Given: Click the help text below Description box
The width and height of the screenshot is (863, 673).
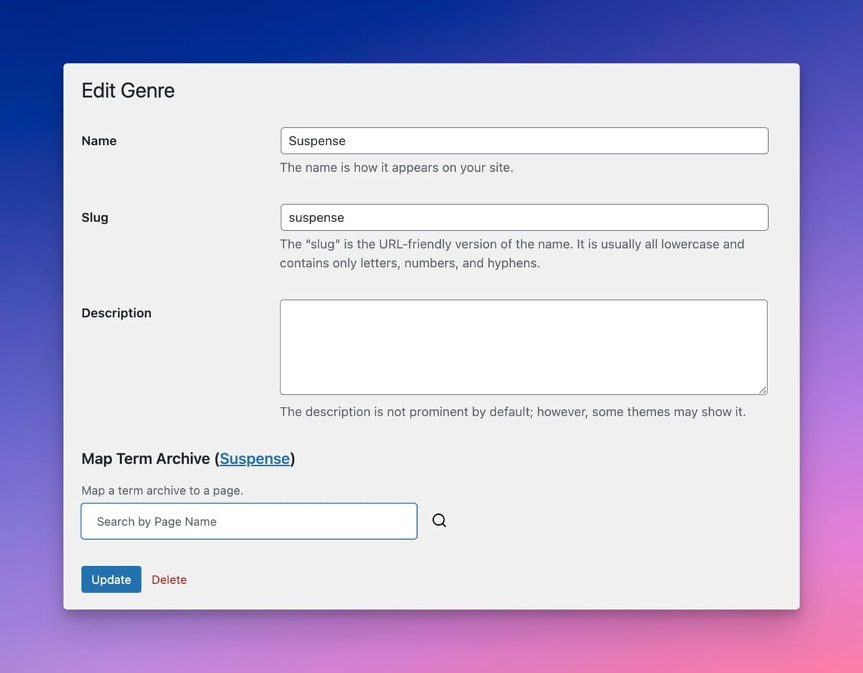Looking at the screenshot, I should 512,412.
